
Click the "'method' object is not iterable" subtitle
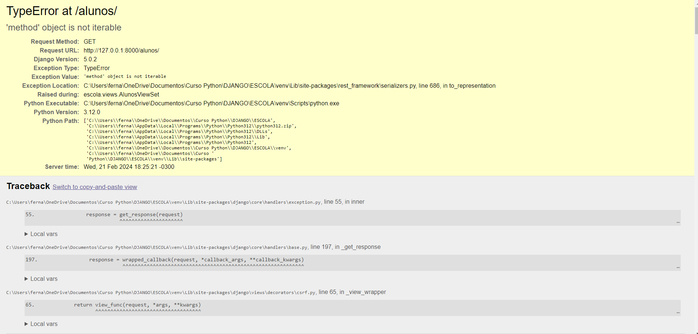[x=64, y=28]
